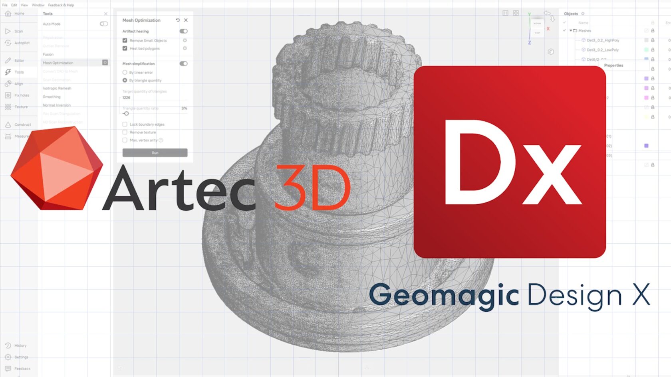Reset Mesh Optimization settings with the undo arrow
The height and width of the screenshot is (377, 671).
click(x=178, y=20)
